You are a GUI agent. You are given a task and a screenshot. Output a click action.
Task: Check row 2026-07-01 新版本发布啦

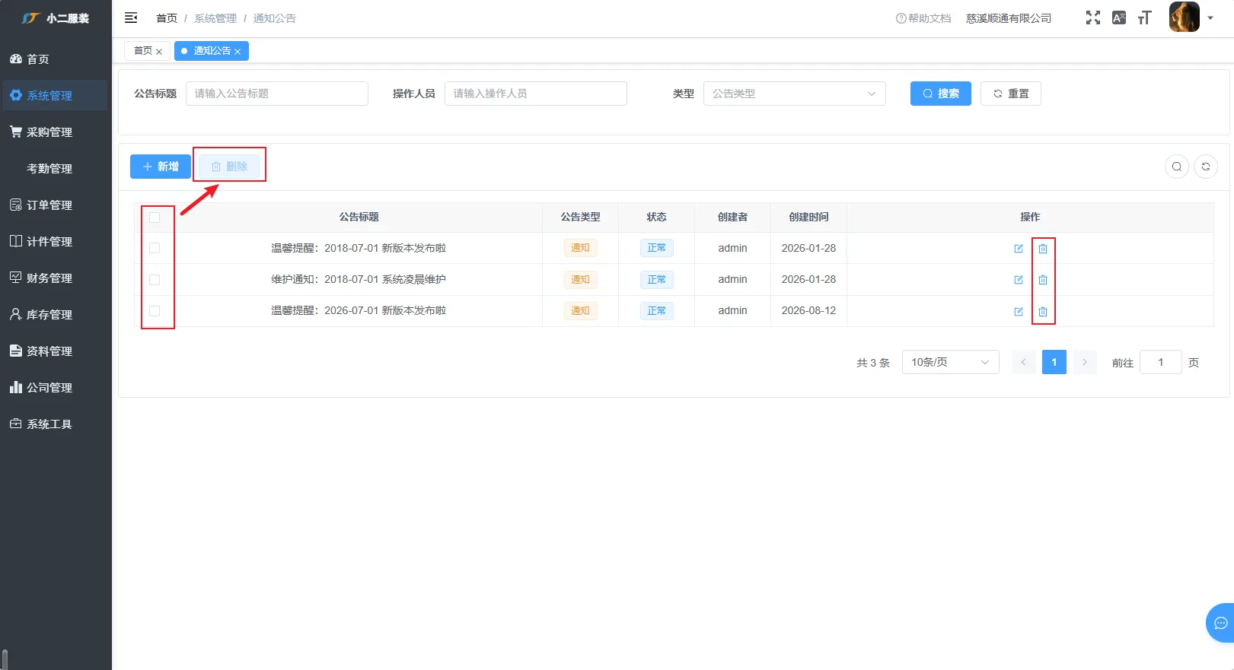click(x=155, y=311)
